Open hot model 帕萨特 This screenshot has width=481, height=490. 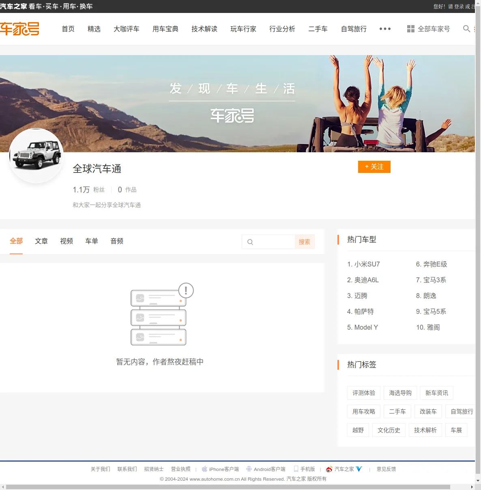pyautogui.click(x=361, y=311)
